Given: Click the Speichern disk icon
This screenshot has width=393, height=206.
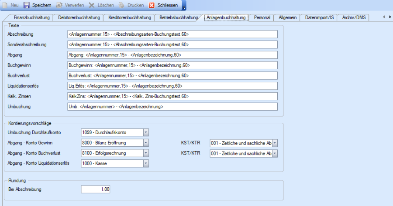Looking at the screenshot, I should (26, 5).
